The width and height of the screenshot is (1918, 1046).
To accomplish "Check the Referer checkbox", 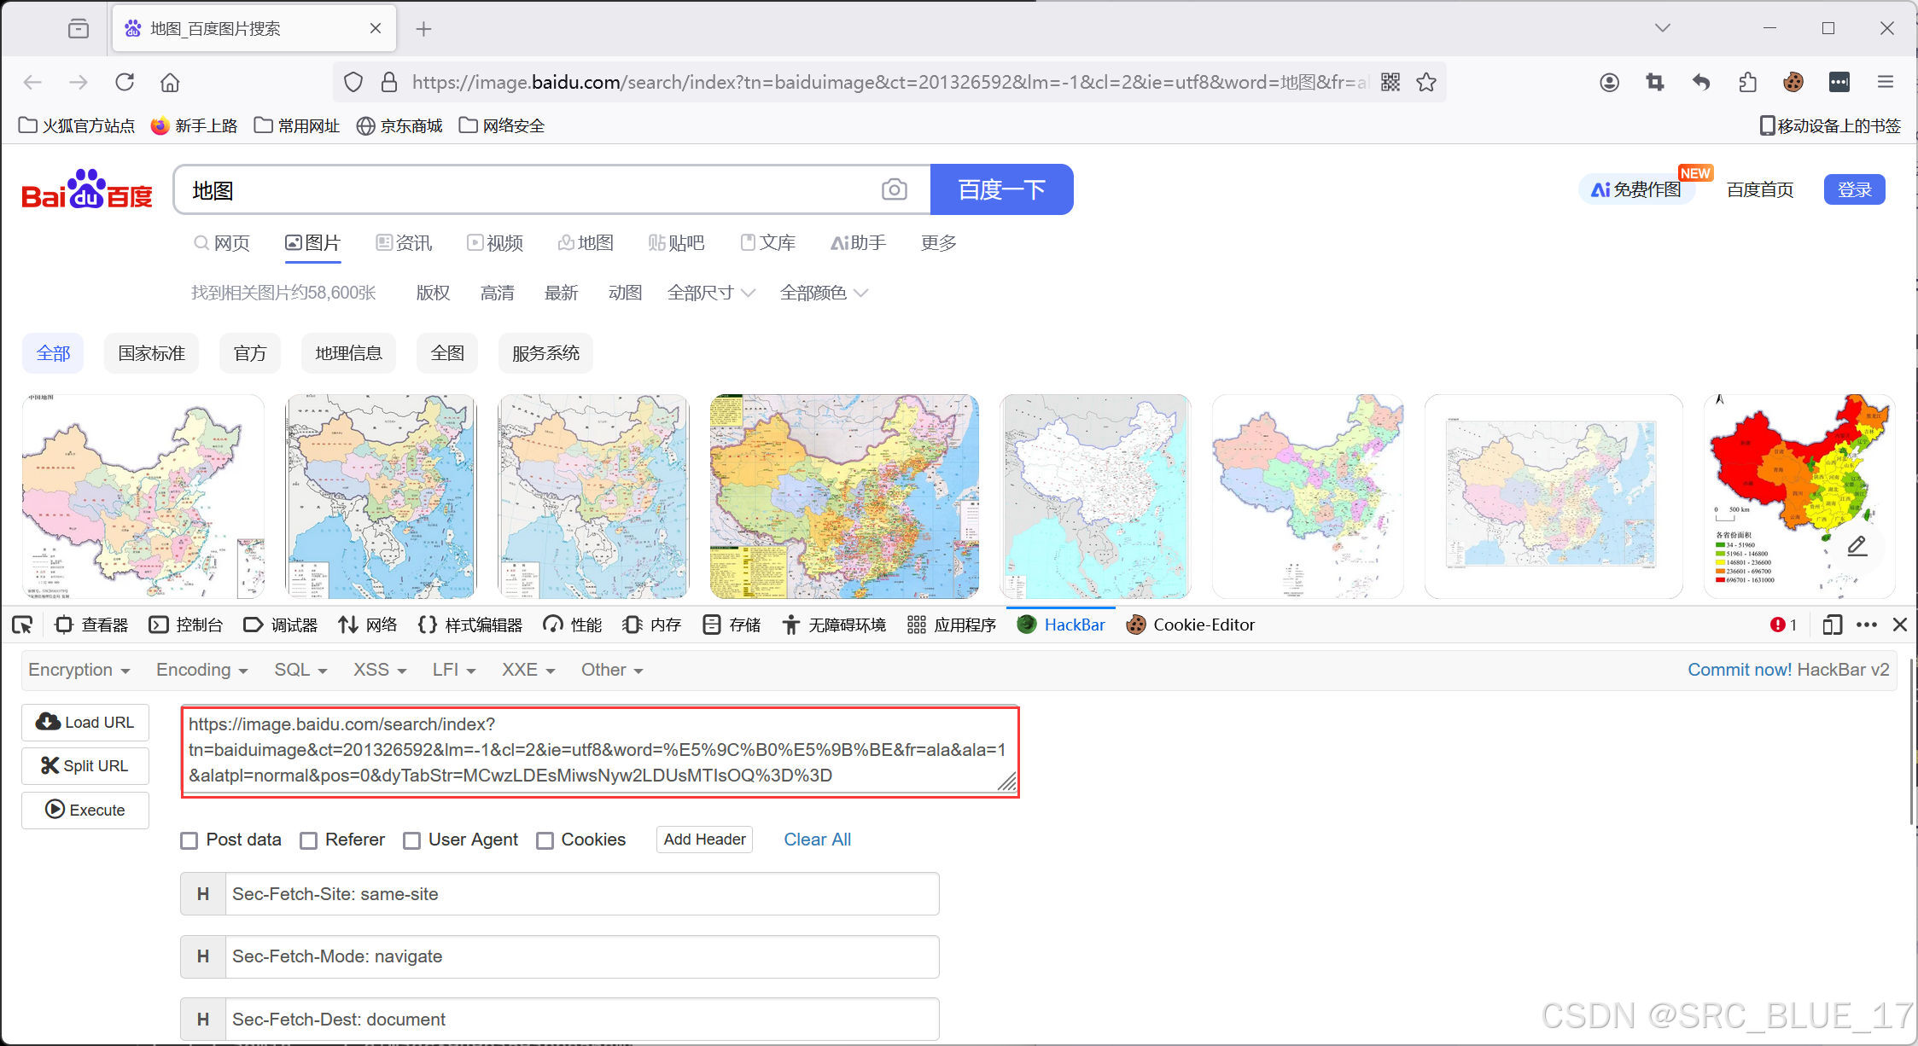I will pyautogui.click(x=309, y=840).
